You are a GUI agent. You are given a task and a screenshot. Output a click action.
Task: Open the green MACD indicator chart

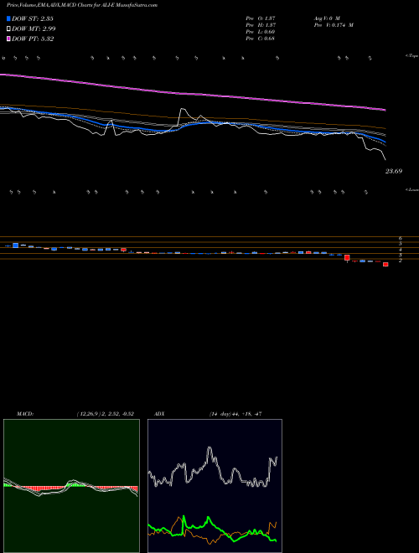[71, 486]
